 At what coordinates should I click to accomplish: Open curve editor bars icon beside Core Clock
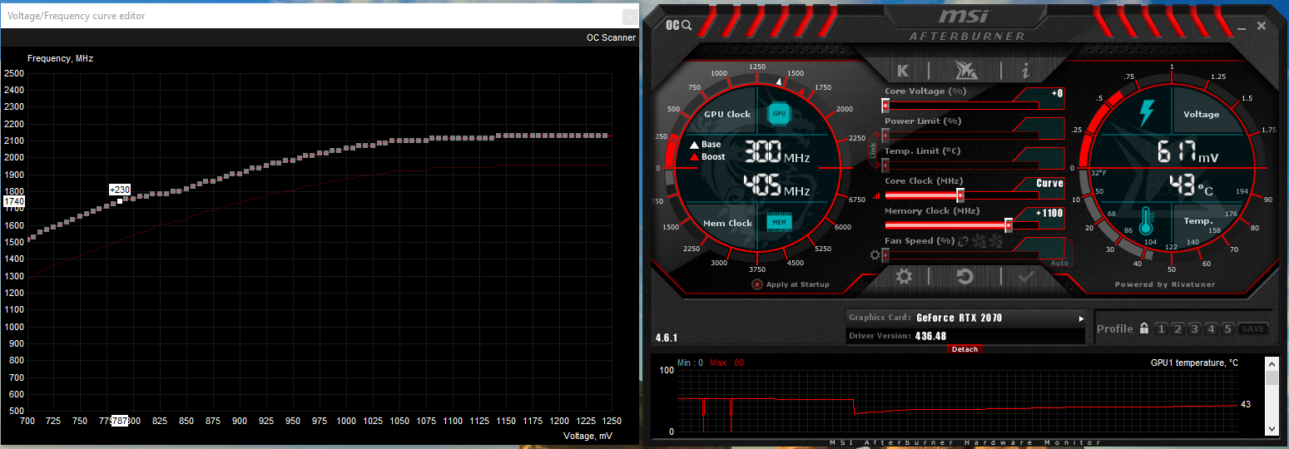pos(876,196)
